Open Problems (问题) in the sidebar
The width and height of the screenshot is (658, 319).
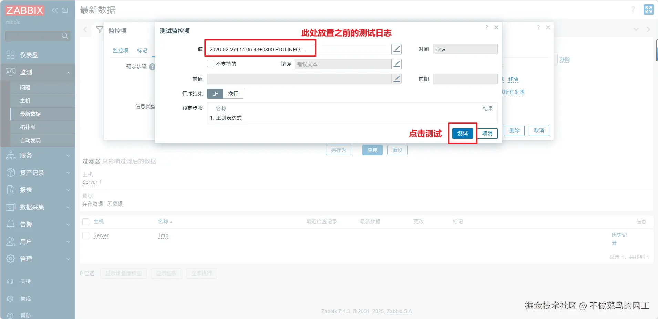click(x=25, y=87)
